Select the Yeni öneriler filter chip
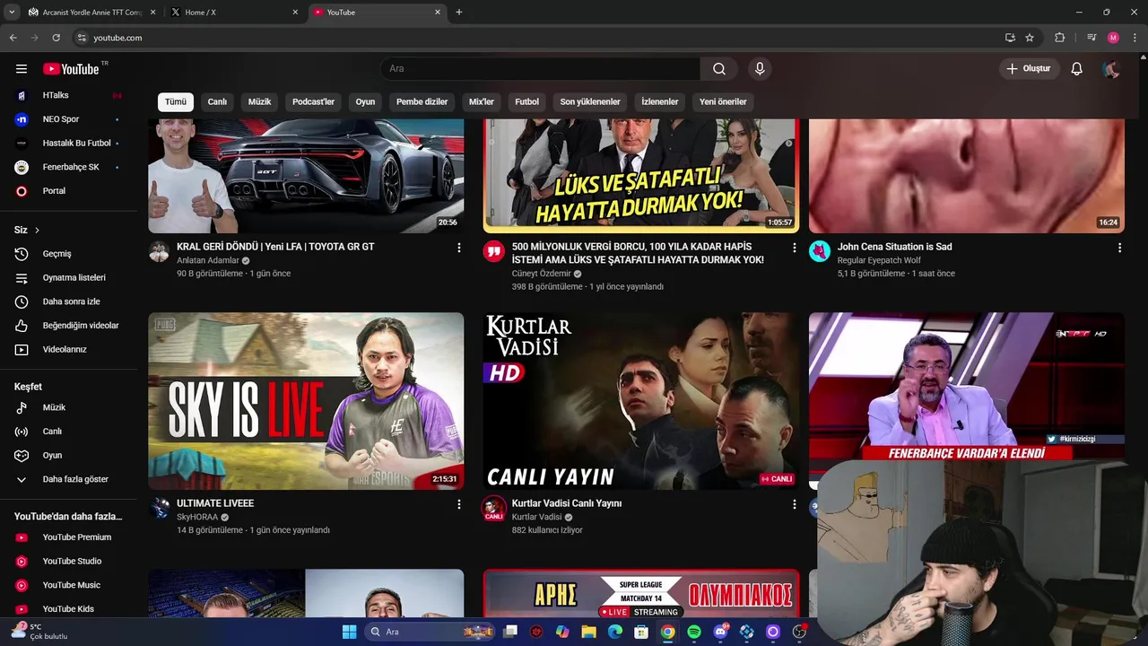The height and width of the screenshot is (646, 1148). (x=723, y=102)
